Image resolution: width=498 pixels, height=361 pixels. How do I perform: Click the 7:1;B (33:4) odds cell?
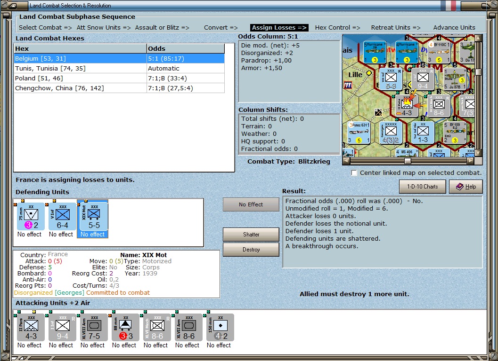pyautogui.click(x=186, y=78)
